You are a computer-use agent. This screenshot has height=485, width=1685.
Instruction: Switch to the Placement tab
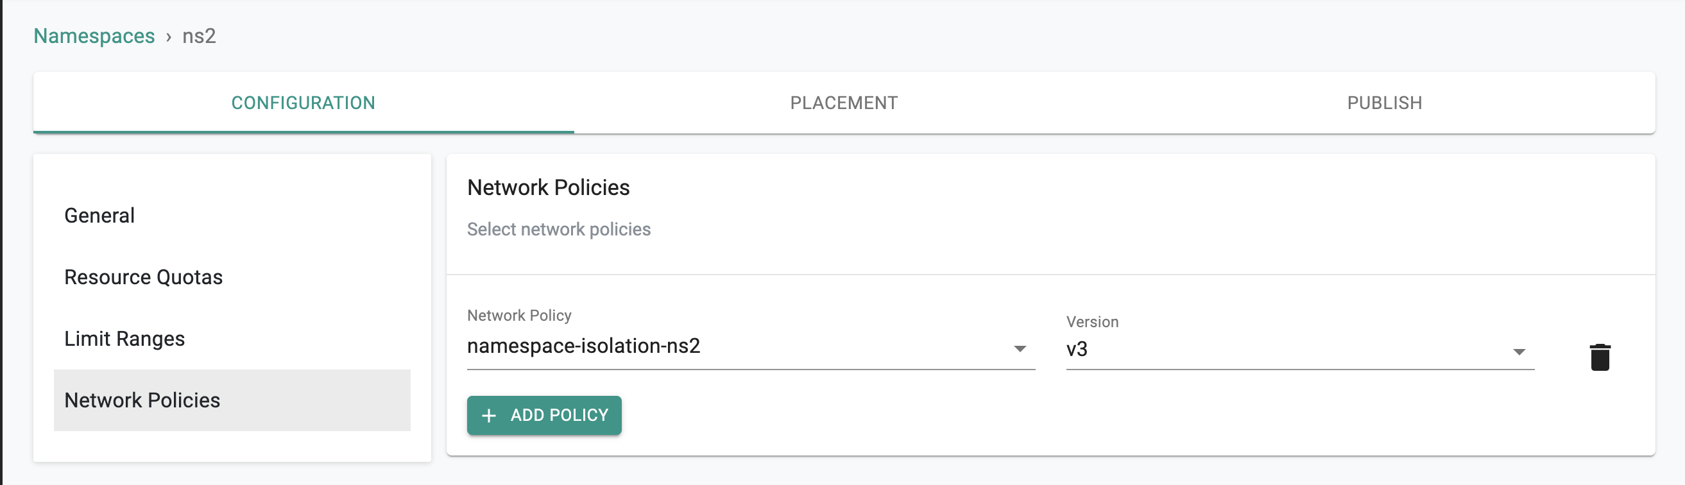[844, 103]
